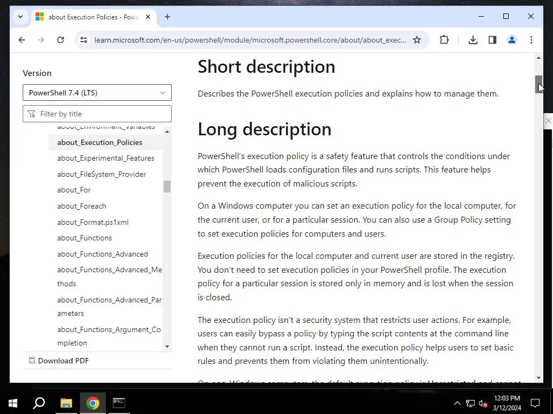Click sidebar list scroll-down arrow

pos(167,347)
